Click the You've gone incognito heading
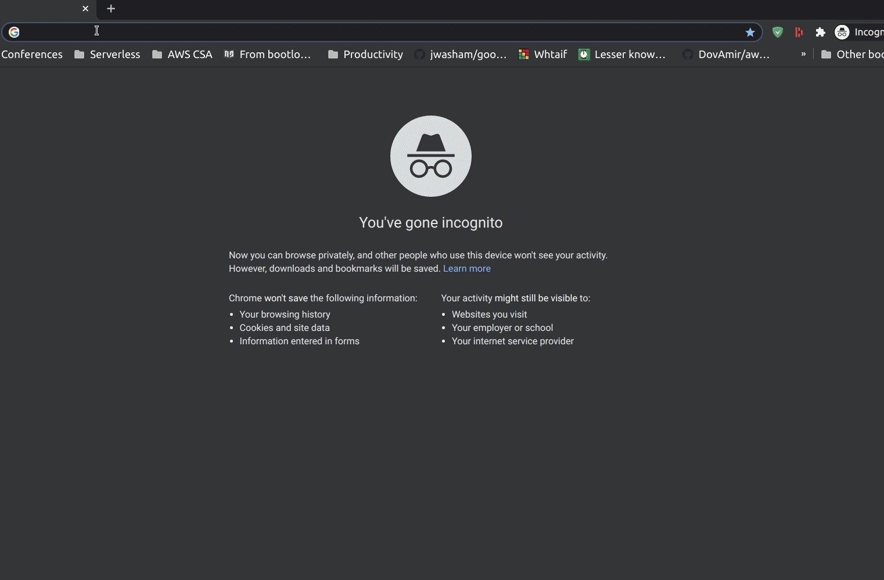The image size is (884, 580). coord(431,223)
